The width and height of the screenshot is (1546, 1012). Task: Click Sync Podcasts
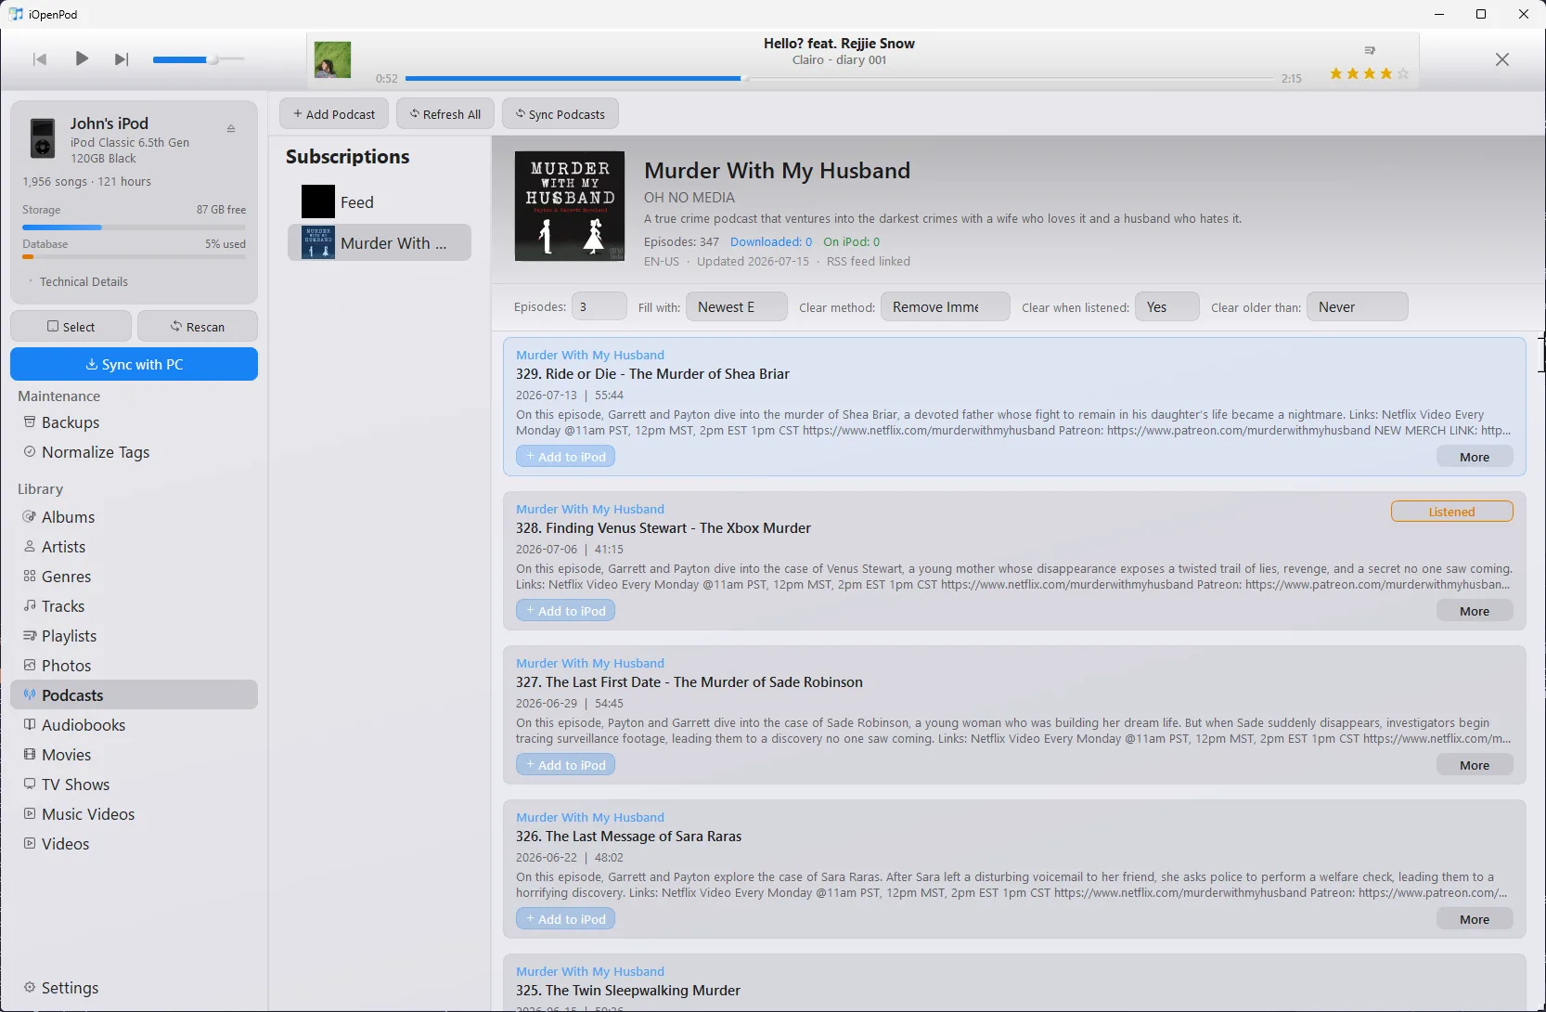tap(560, 114)
